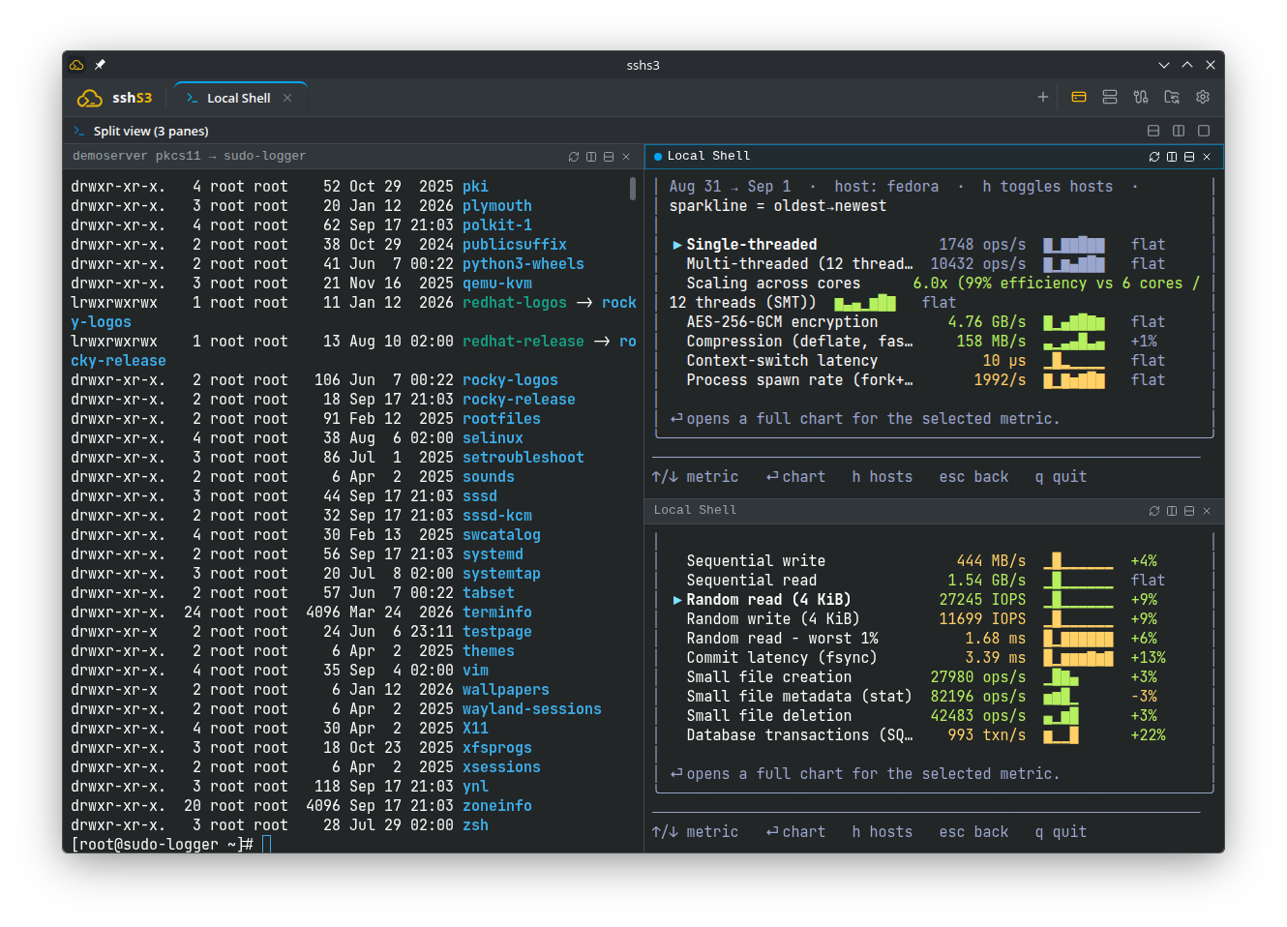
Task: Close the sudo-logger pane
Action: click(626, 157)
